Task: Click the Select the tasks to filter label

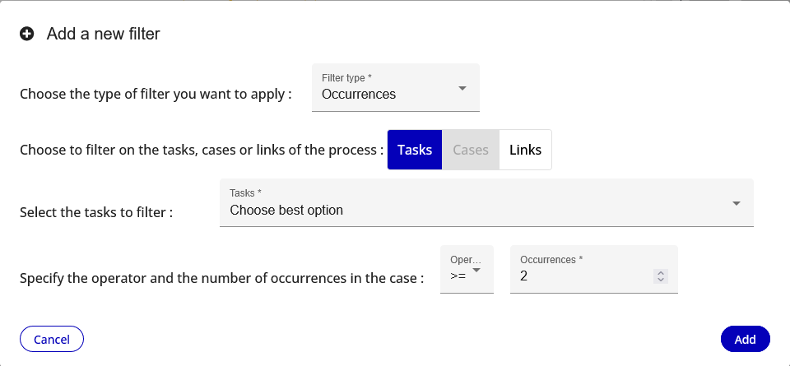Action: point(96,212)
